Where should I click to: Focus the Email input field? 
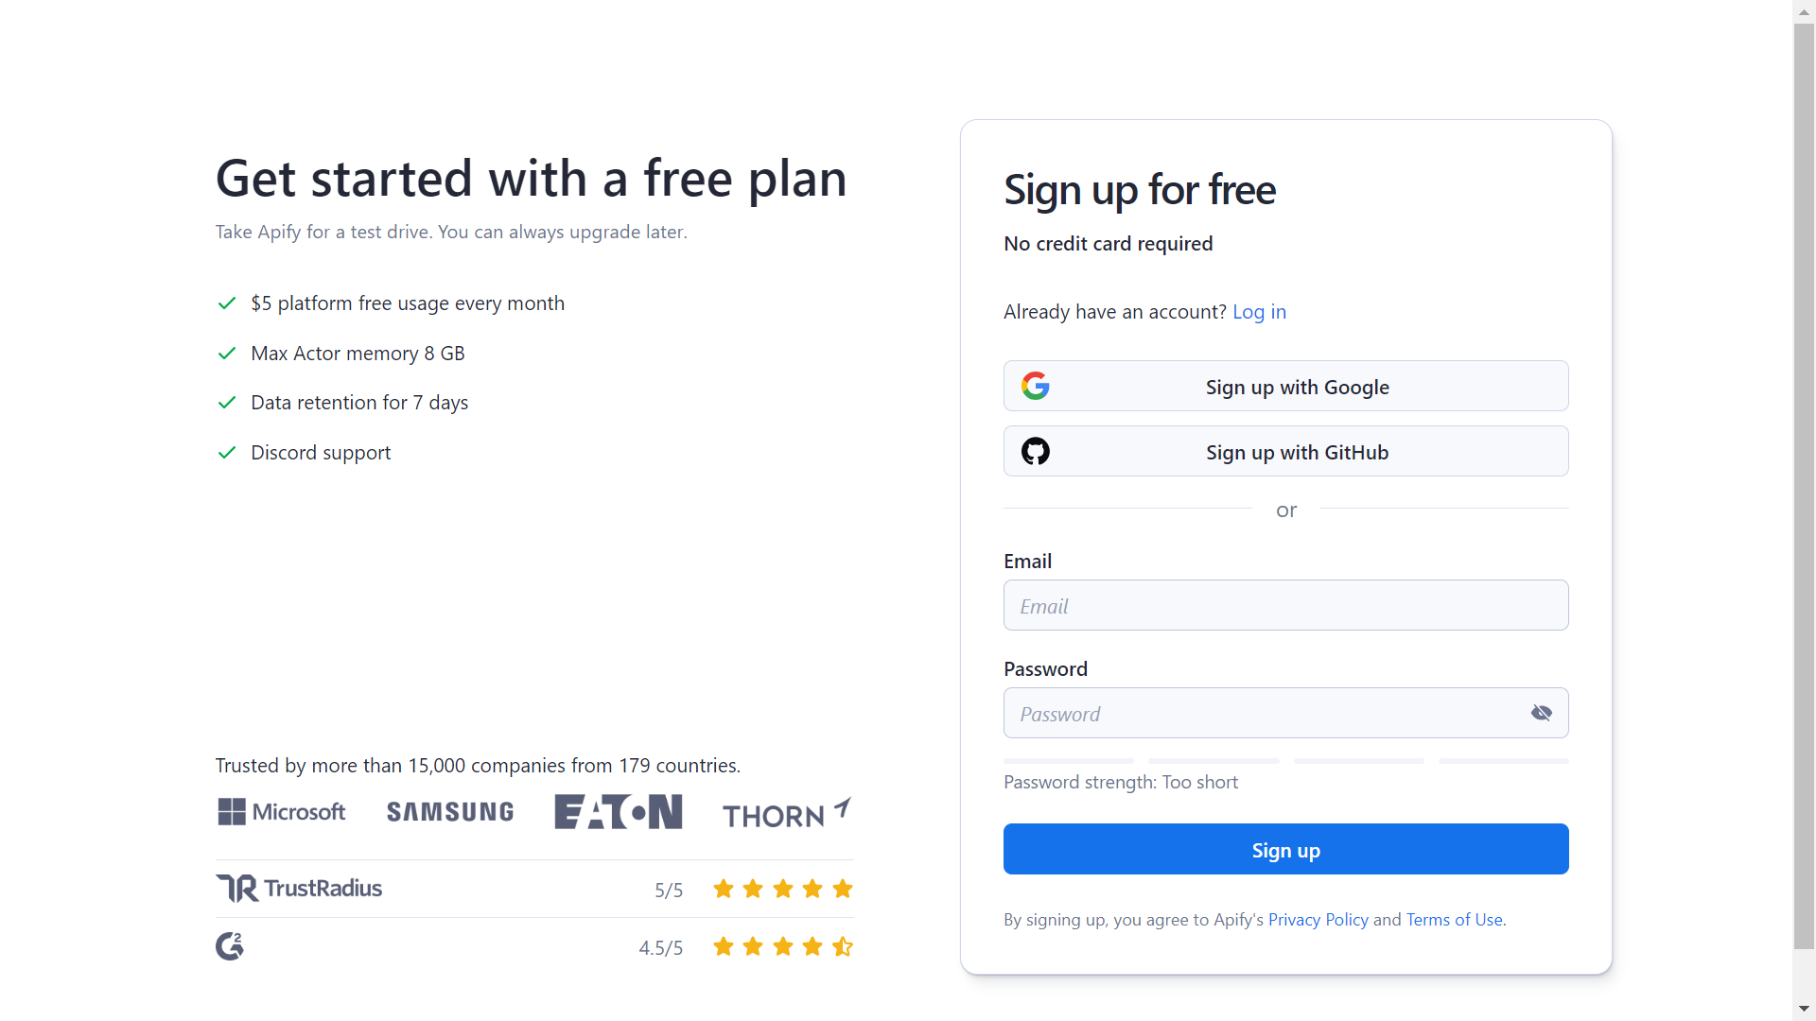[x=1285, y=606]
